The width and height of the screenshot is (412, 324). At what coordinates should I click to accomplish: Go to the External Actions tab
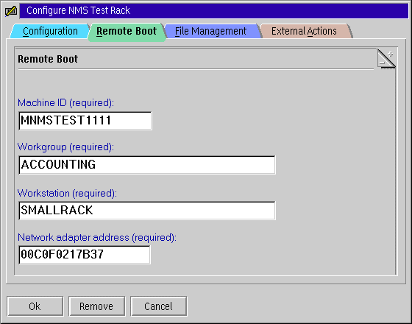tap(305, 31)
